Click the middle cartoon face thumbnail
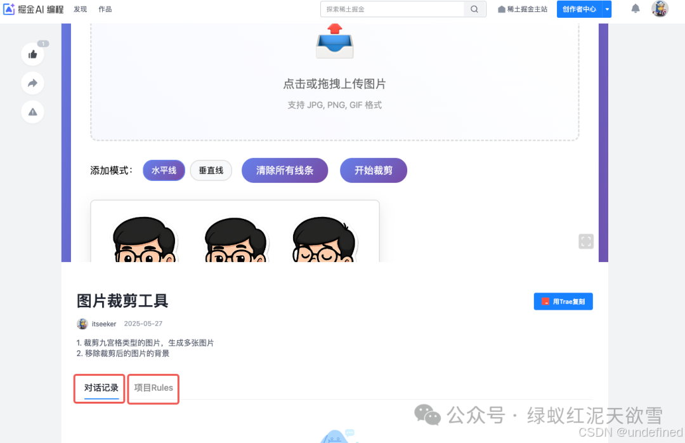Image resolution: width=685 pixels, height=443 pixels. [x=236, y=240]
